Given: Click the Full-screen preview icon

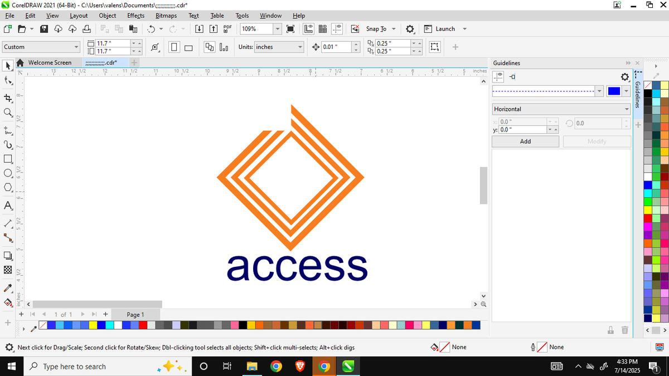Looking at the screenshot, I should (x=290, y=29).
